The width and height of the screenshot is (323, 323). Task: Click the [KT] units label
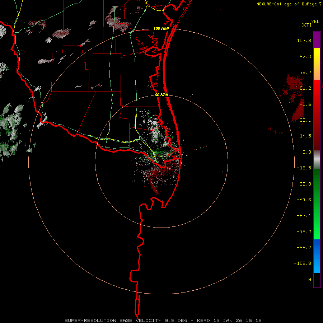306,25
